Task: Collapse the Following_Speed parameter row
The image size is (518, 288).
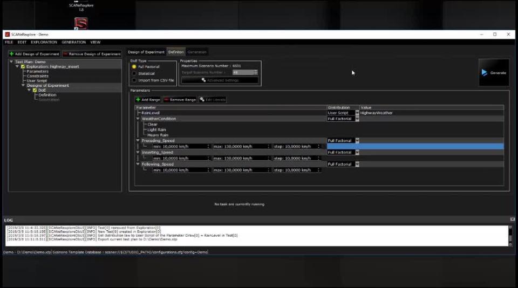Action: coord(138,164)
